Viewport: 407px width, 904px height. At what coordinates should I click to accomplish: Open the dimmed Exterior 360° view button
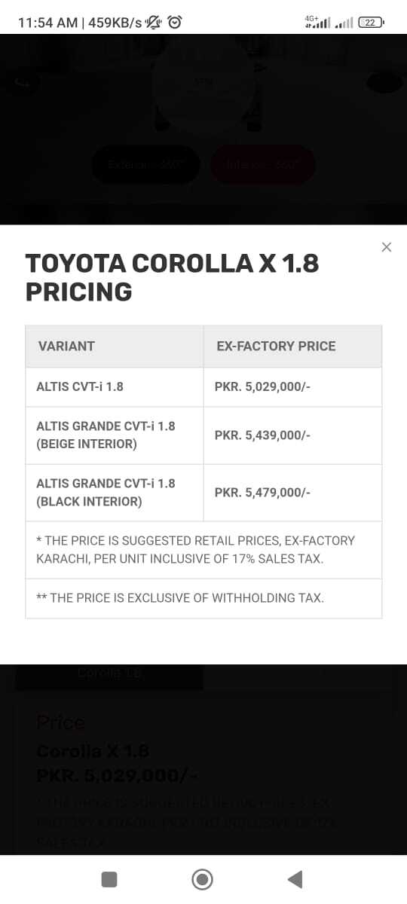coord(145,164)
